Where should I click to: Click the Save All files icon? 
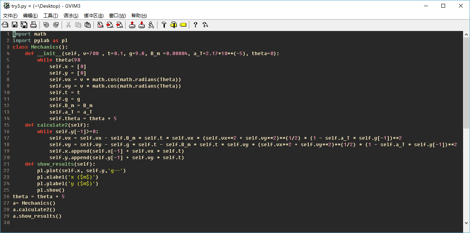point(24,25)
